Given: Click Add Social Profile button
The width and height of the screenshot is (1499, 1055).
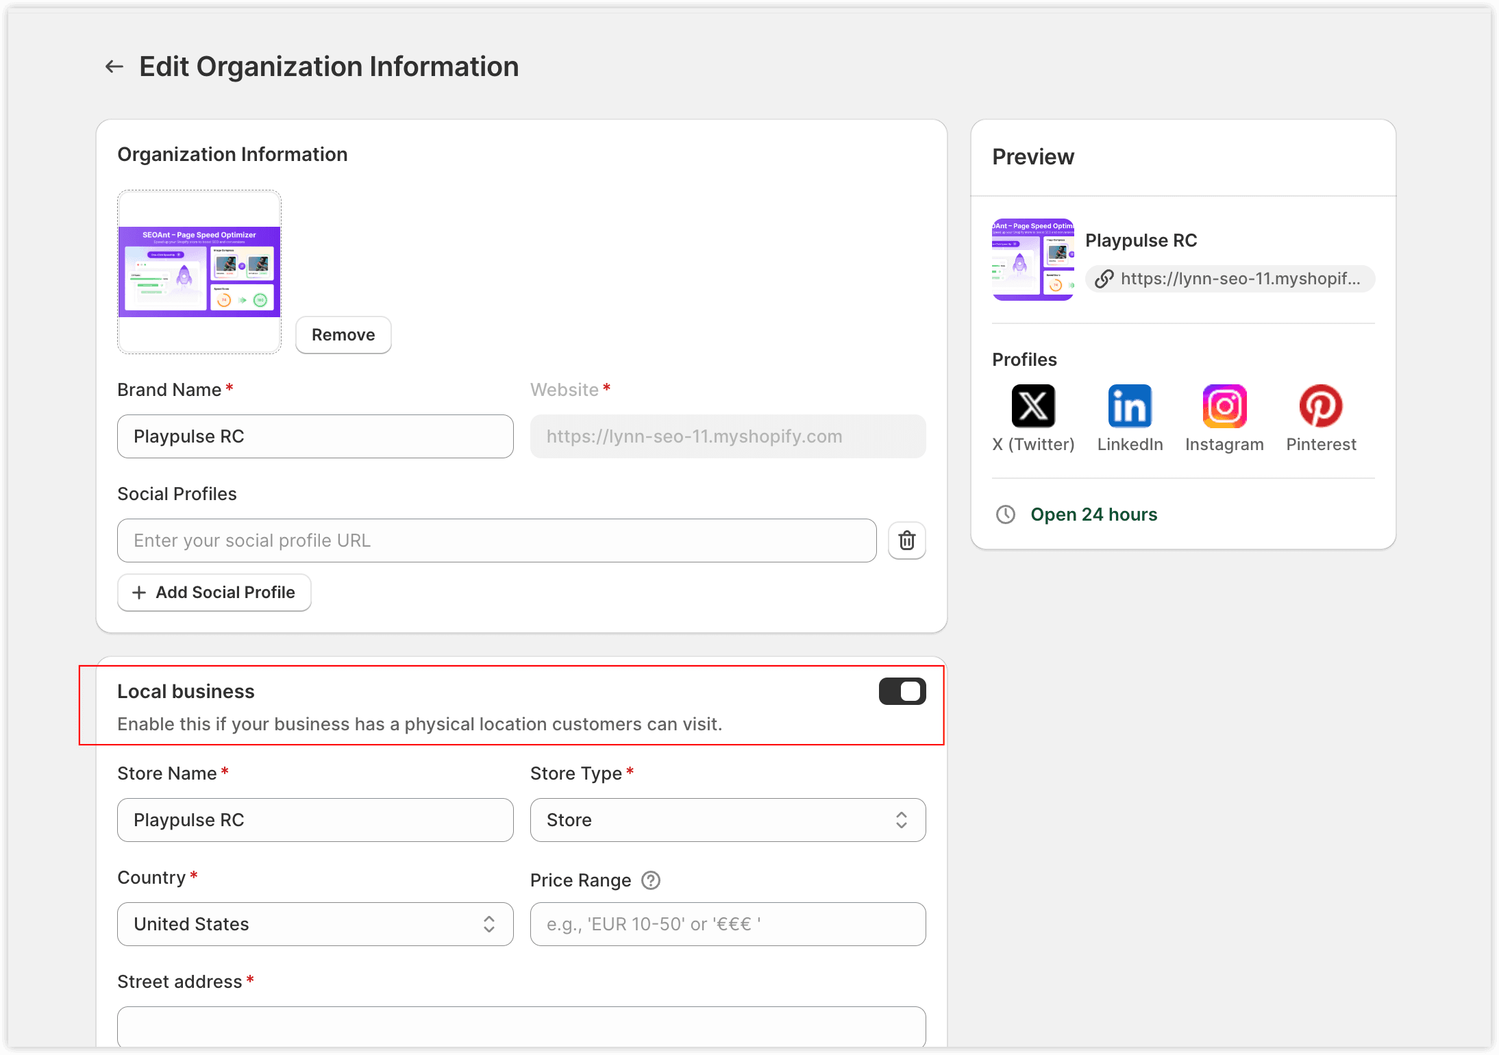Looking at the screenshot, I should [214, 593].
